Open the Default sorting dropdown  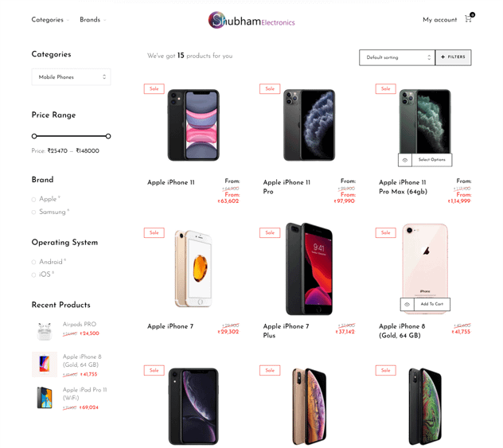397,57
